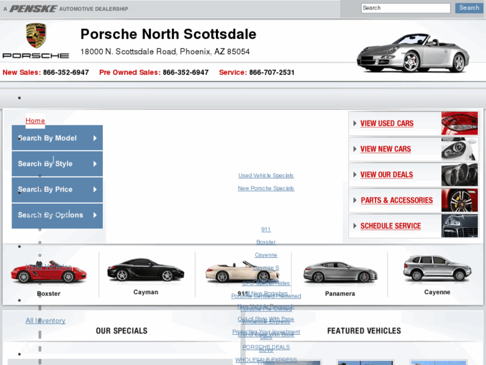
Task: Click the New Sales phone number
Action: click(66, 72)
